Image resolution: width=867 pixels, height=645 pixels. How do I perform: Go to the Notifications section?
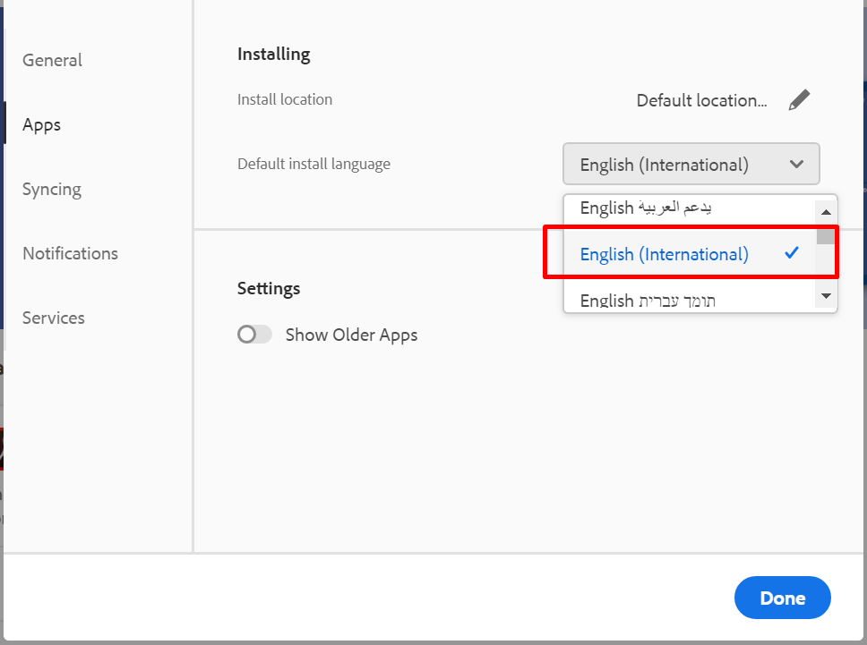[70, 253]
